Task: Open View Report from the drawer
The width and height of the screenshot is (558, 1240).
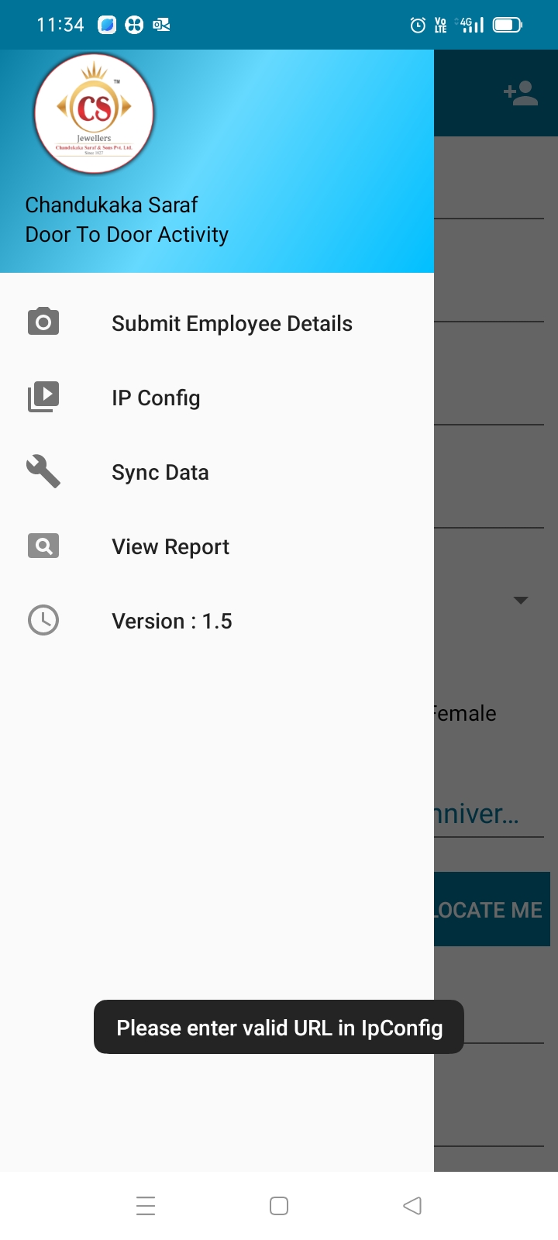Action: (x=217, y=546)
